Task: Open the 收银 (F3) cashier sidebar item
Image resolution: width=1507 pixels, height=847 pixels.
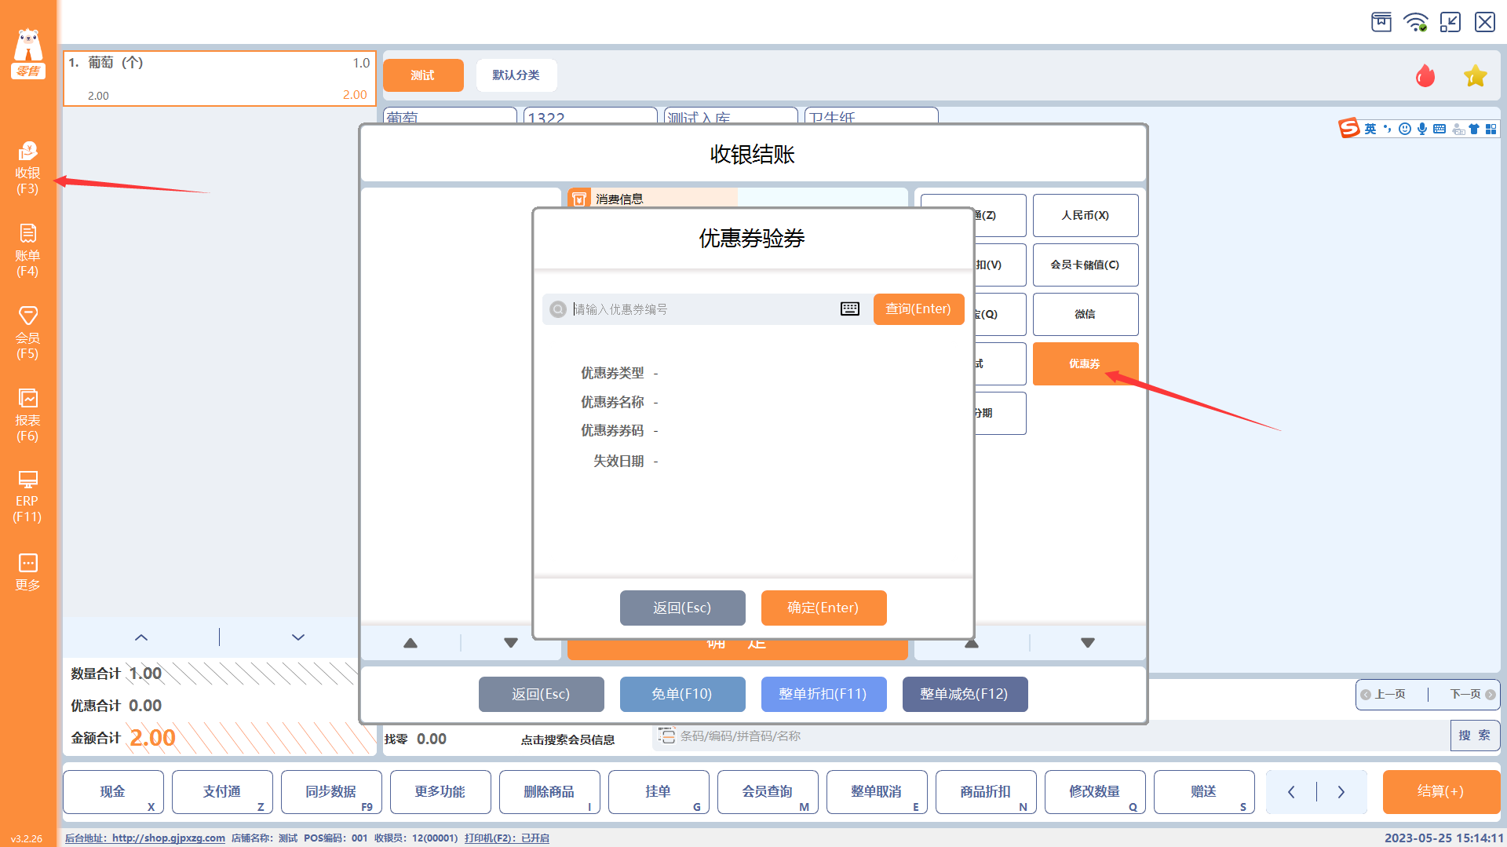Action: coord(27,168)
